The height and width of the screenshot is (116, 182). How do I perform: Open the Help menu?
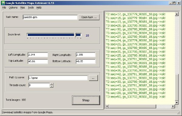tap(39, 8)
